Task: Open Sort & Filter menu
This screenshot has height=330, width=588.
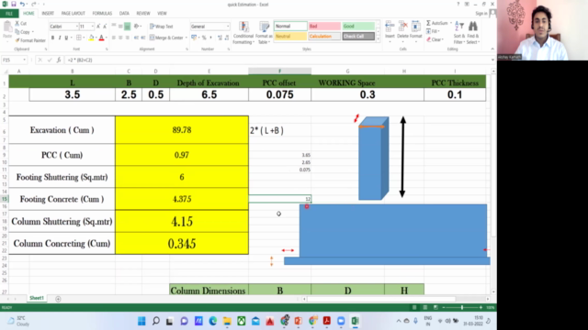Action: click(x=459, y=32)
